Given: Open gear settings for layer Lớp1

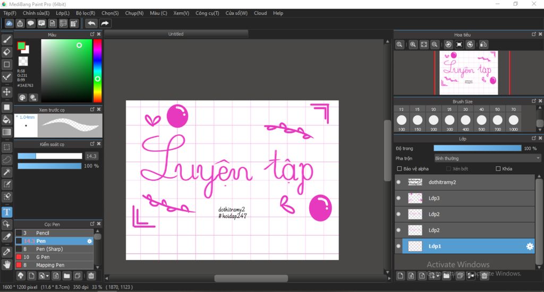Looking at the screenshot, I should point(530,246).
